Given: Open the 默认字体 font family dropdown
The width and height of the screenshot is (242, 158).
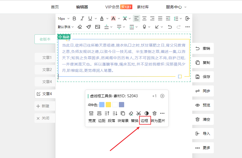Looking at the screenshot, I should (x=66, y=27).
